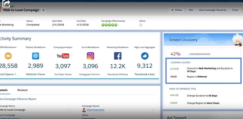
Task: Click Elliot Executive's avatar photo
Action: tap(84, 110)
